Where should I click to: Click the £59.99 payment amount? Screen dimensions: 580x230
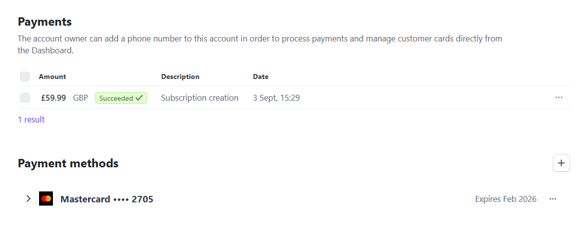point(53,98)
